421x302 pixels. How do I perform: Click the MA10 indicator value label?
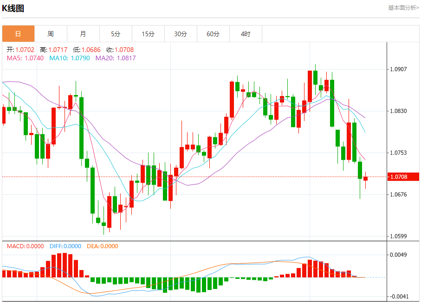tap(70, 58)
